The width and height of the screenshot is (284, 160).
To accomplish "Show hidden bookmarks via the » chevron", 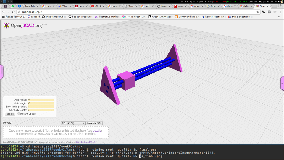I will (x=279, y=17).
